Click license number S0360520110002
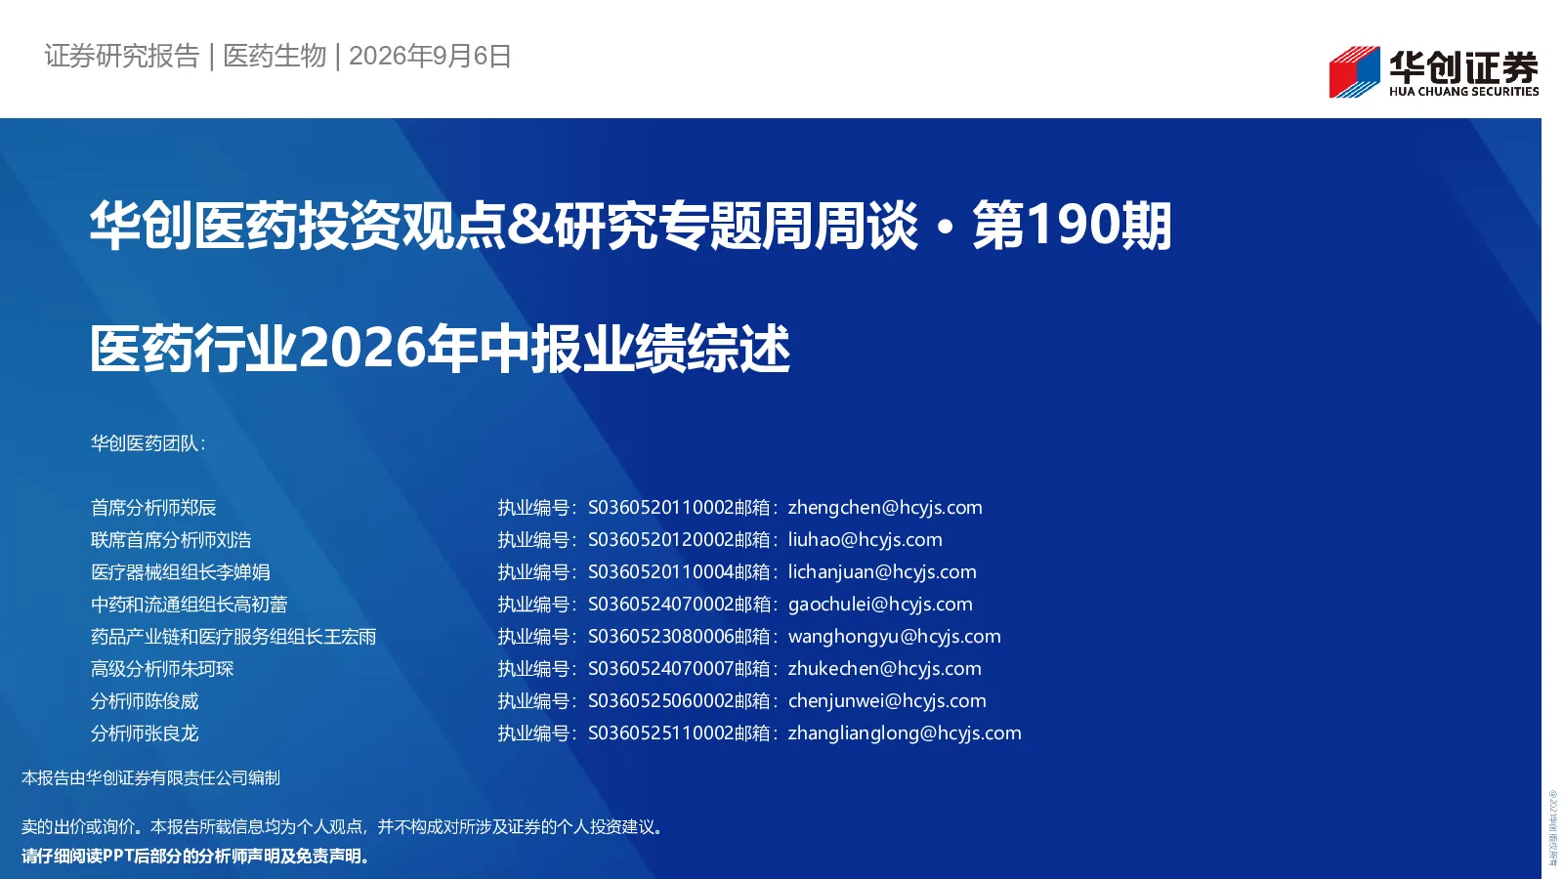Image resolution: width=1563 pixels, height=879 pixels. pos(660,508)
